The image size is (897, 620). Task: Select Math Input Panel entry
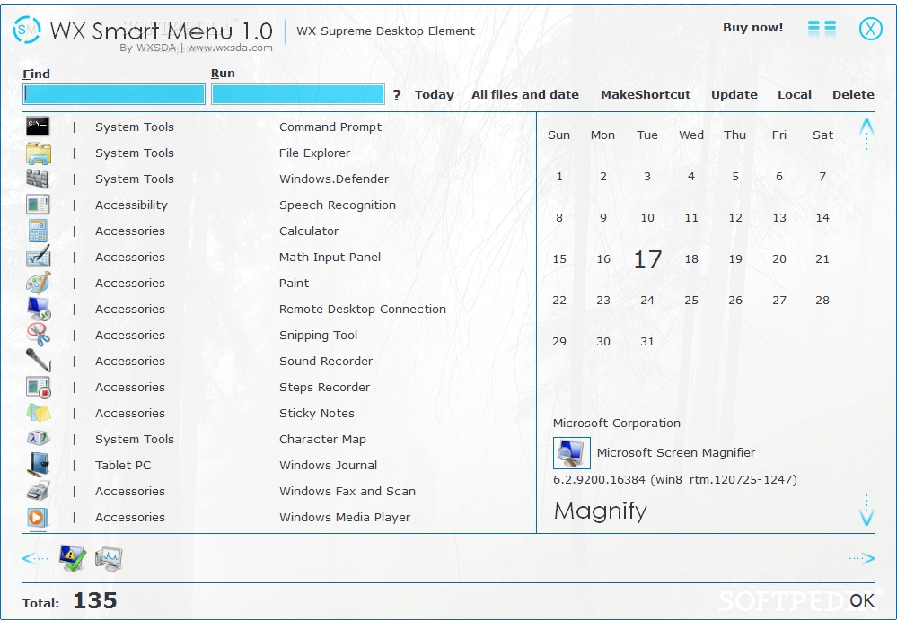(x=330, y=258)
